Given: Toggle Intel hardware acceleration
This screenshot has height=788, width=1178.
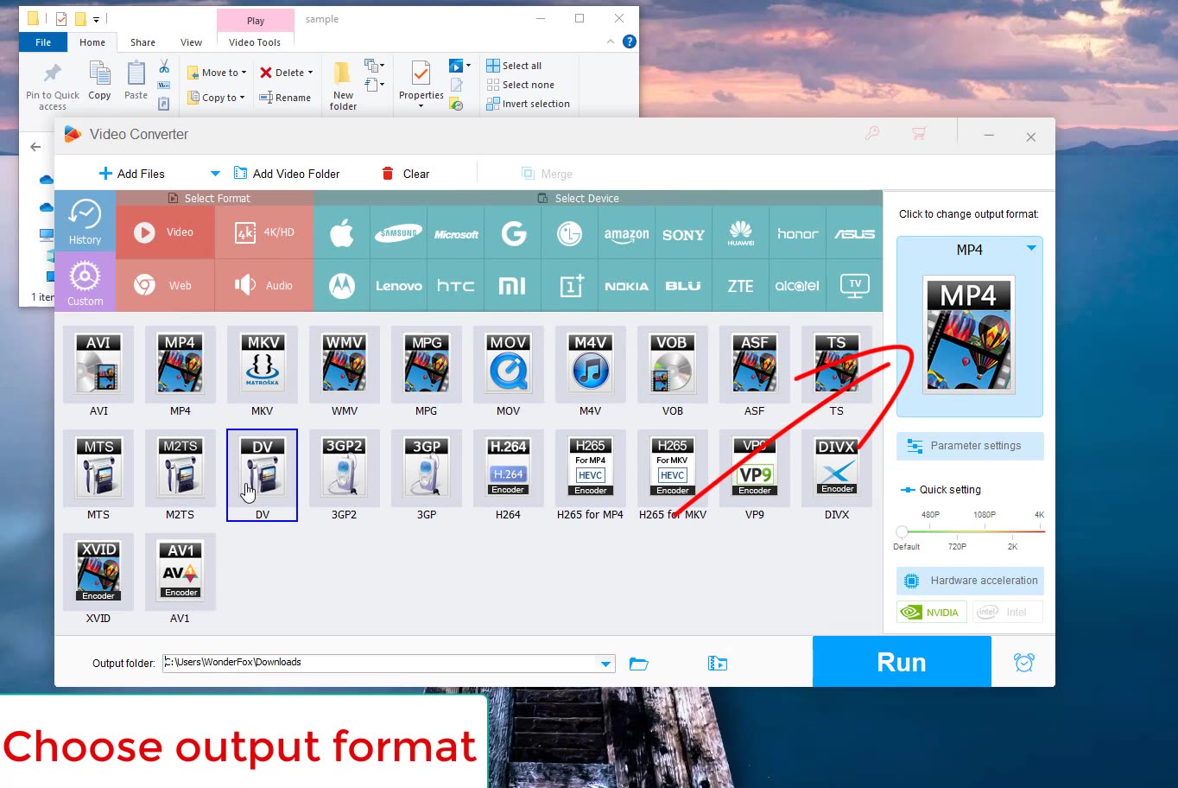Looking at the screenshot, I should point(1007,612).
